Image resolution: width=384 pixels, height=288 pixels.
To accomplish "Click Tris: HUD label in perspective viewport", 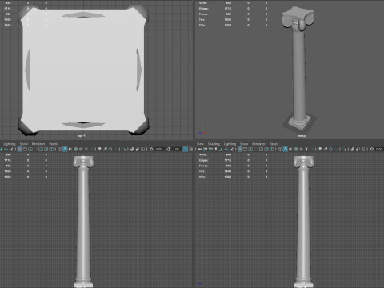I will (202, 20).
